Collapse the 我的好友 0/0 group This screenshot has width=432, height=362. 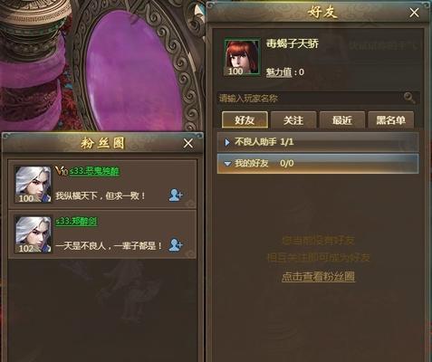tap(318, 164)
